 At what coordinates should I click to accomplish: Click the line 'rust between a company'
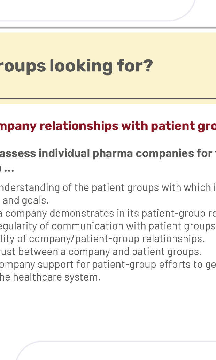[x=101, y=252]
